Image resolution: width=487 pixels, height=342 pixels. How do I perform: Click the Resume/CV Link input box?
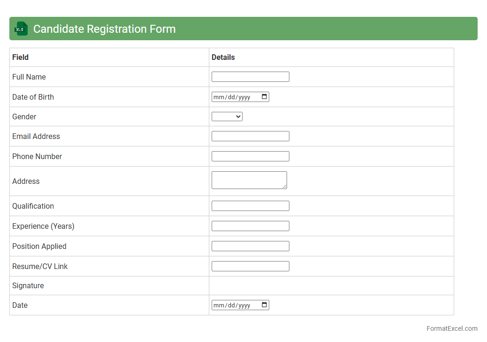(250, 266)
